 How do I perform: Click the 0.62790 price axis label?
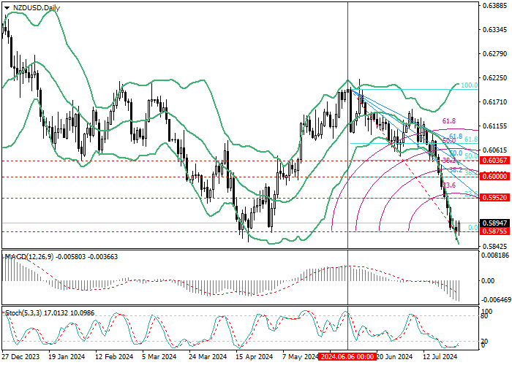pos(494,54)
